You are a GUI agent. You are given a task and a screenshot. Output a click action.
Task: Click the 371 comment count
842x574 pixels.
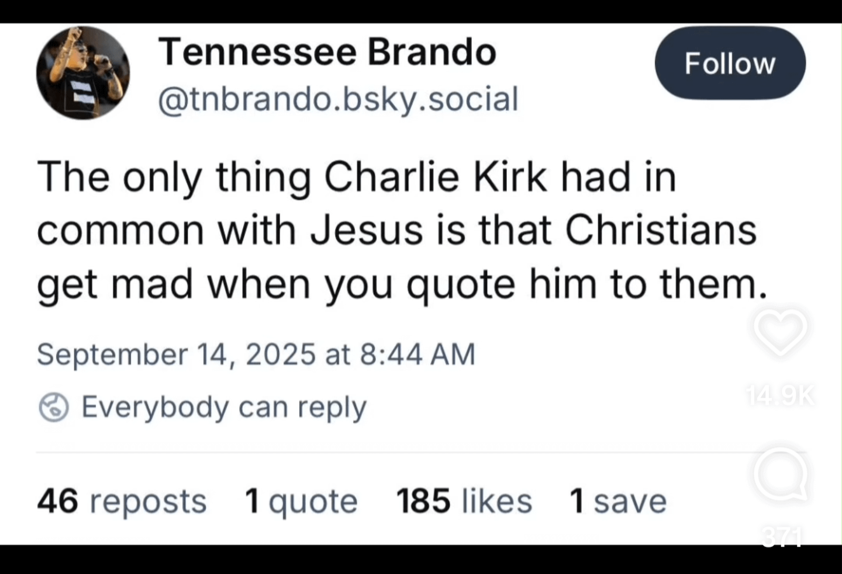pos(782,537)
